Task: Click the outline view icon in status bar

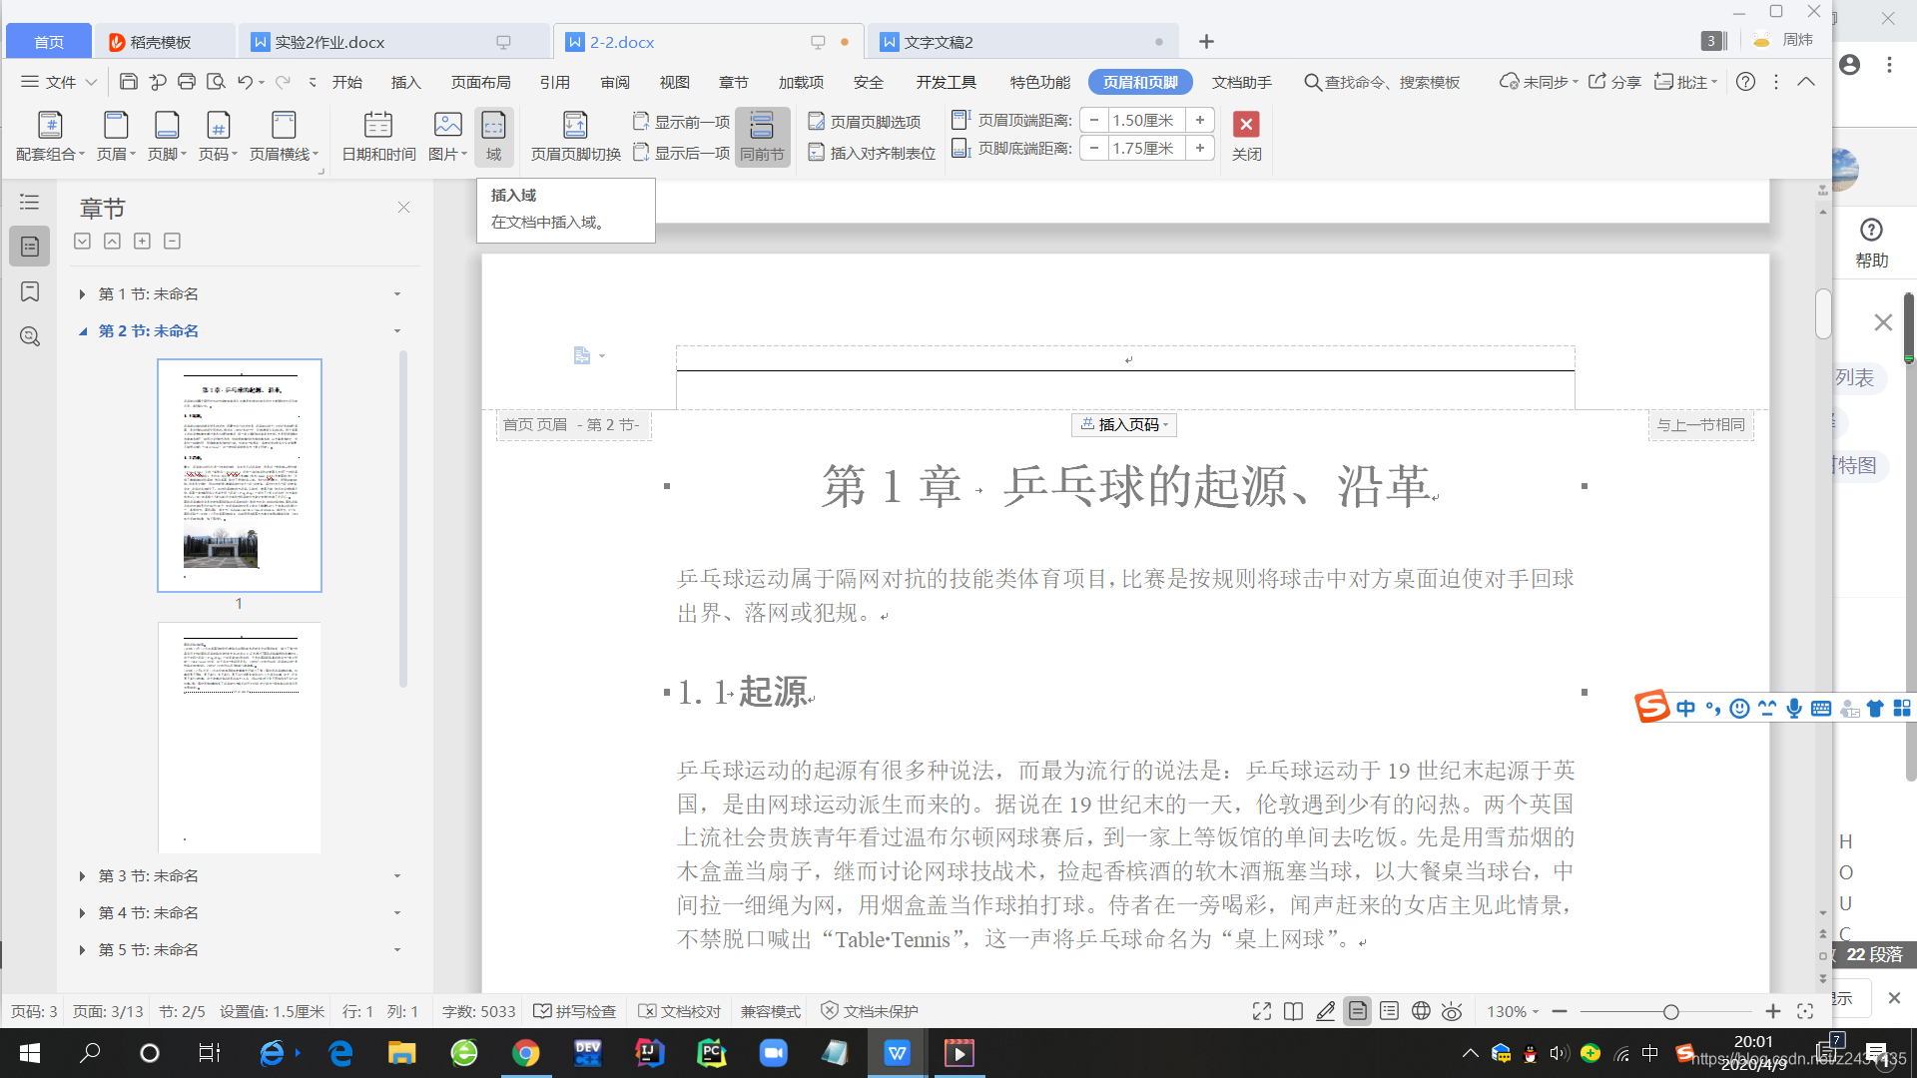Action: pos(1389,1011)
